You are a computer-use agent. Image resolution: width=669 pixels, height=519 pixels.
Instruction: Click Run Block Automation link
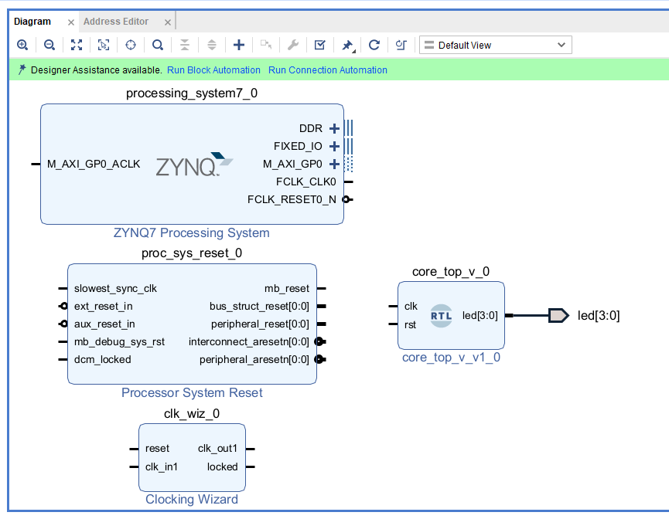tap(213, 70)
